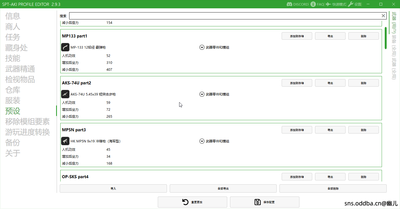Click 全部导出 export all button
Image resolution: width=400 pixels, height=209 pixels.
click(x=223, y=188)
